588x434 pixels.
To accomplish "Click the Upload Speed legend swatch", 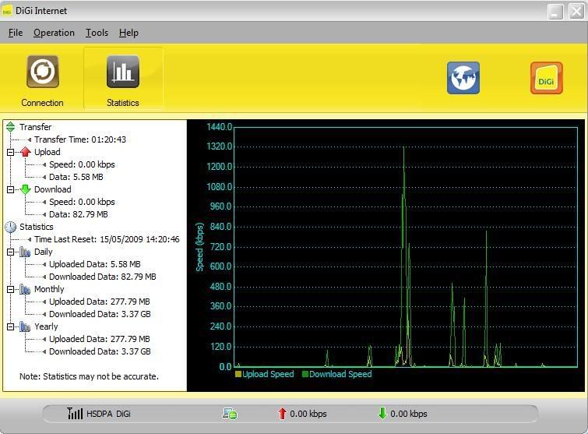I will [238, 374].
